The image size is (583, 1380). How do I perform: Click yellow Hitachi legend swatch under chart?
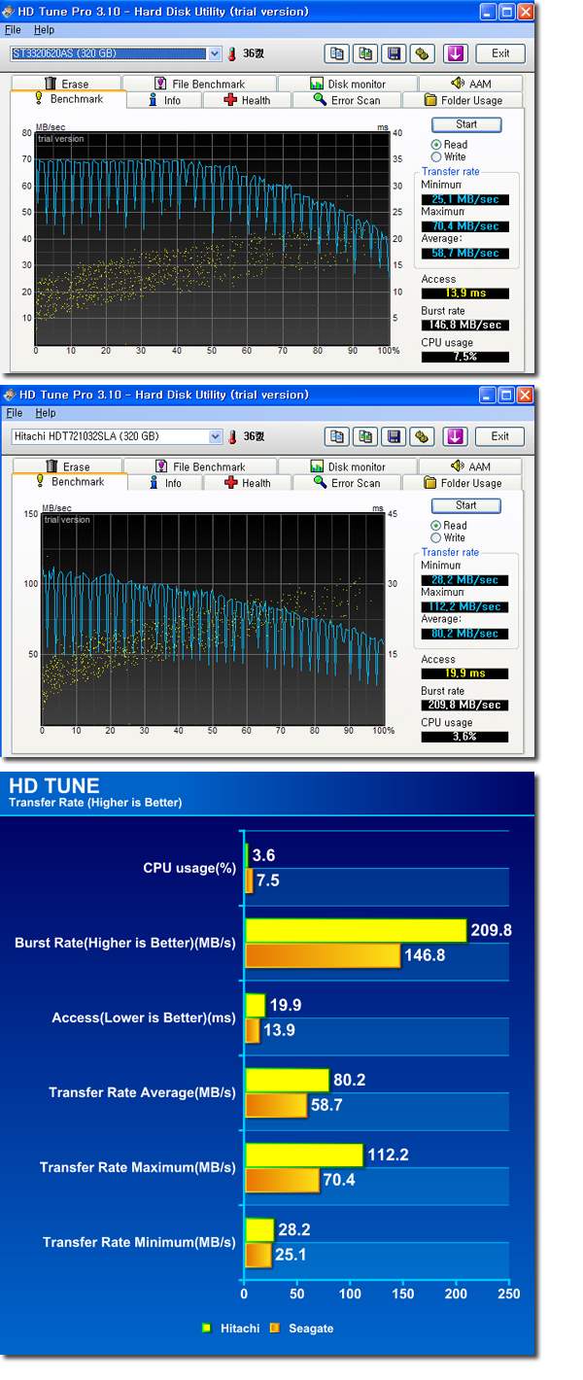point(206,1328)
